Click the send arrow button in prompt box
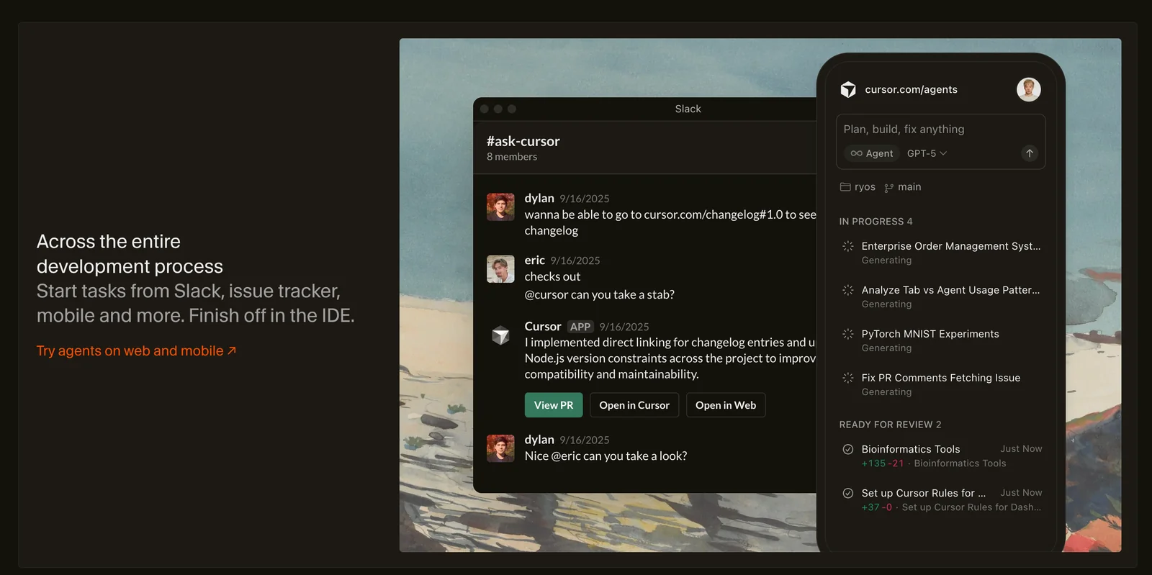 (1029, 153)
